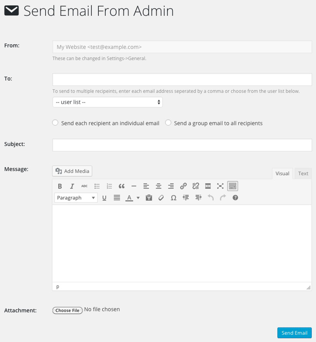
Task: Select send a group email to all recipients
Action: (168, 122)
